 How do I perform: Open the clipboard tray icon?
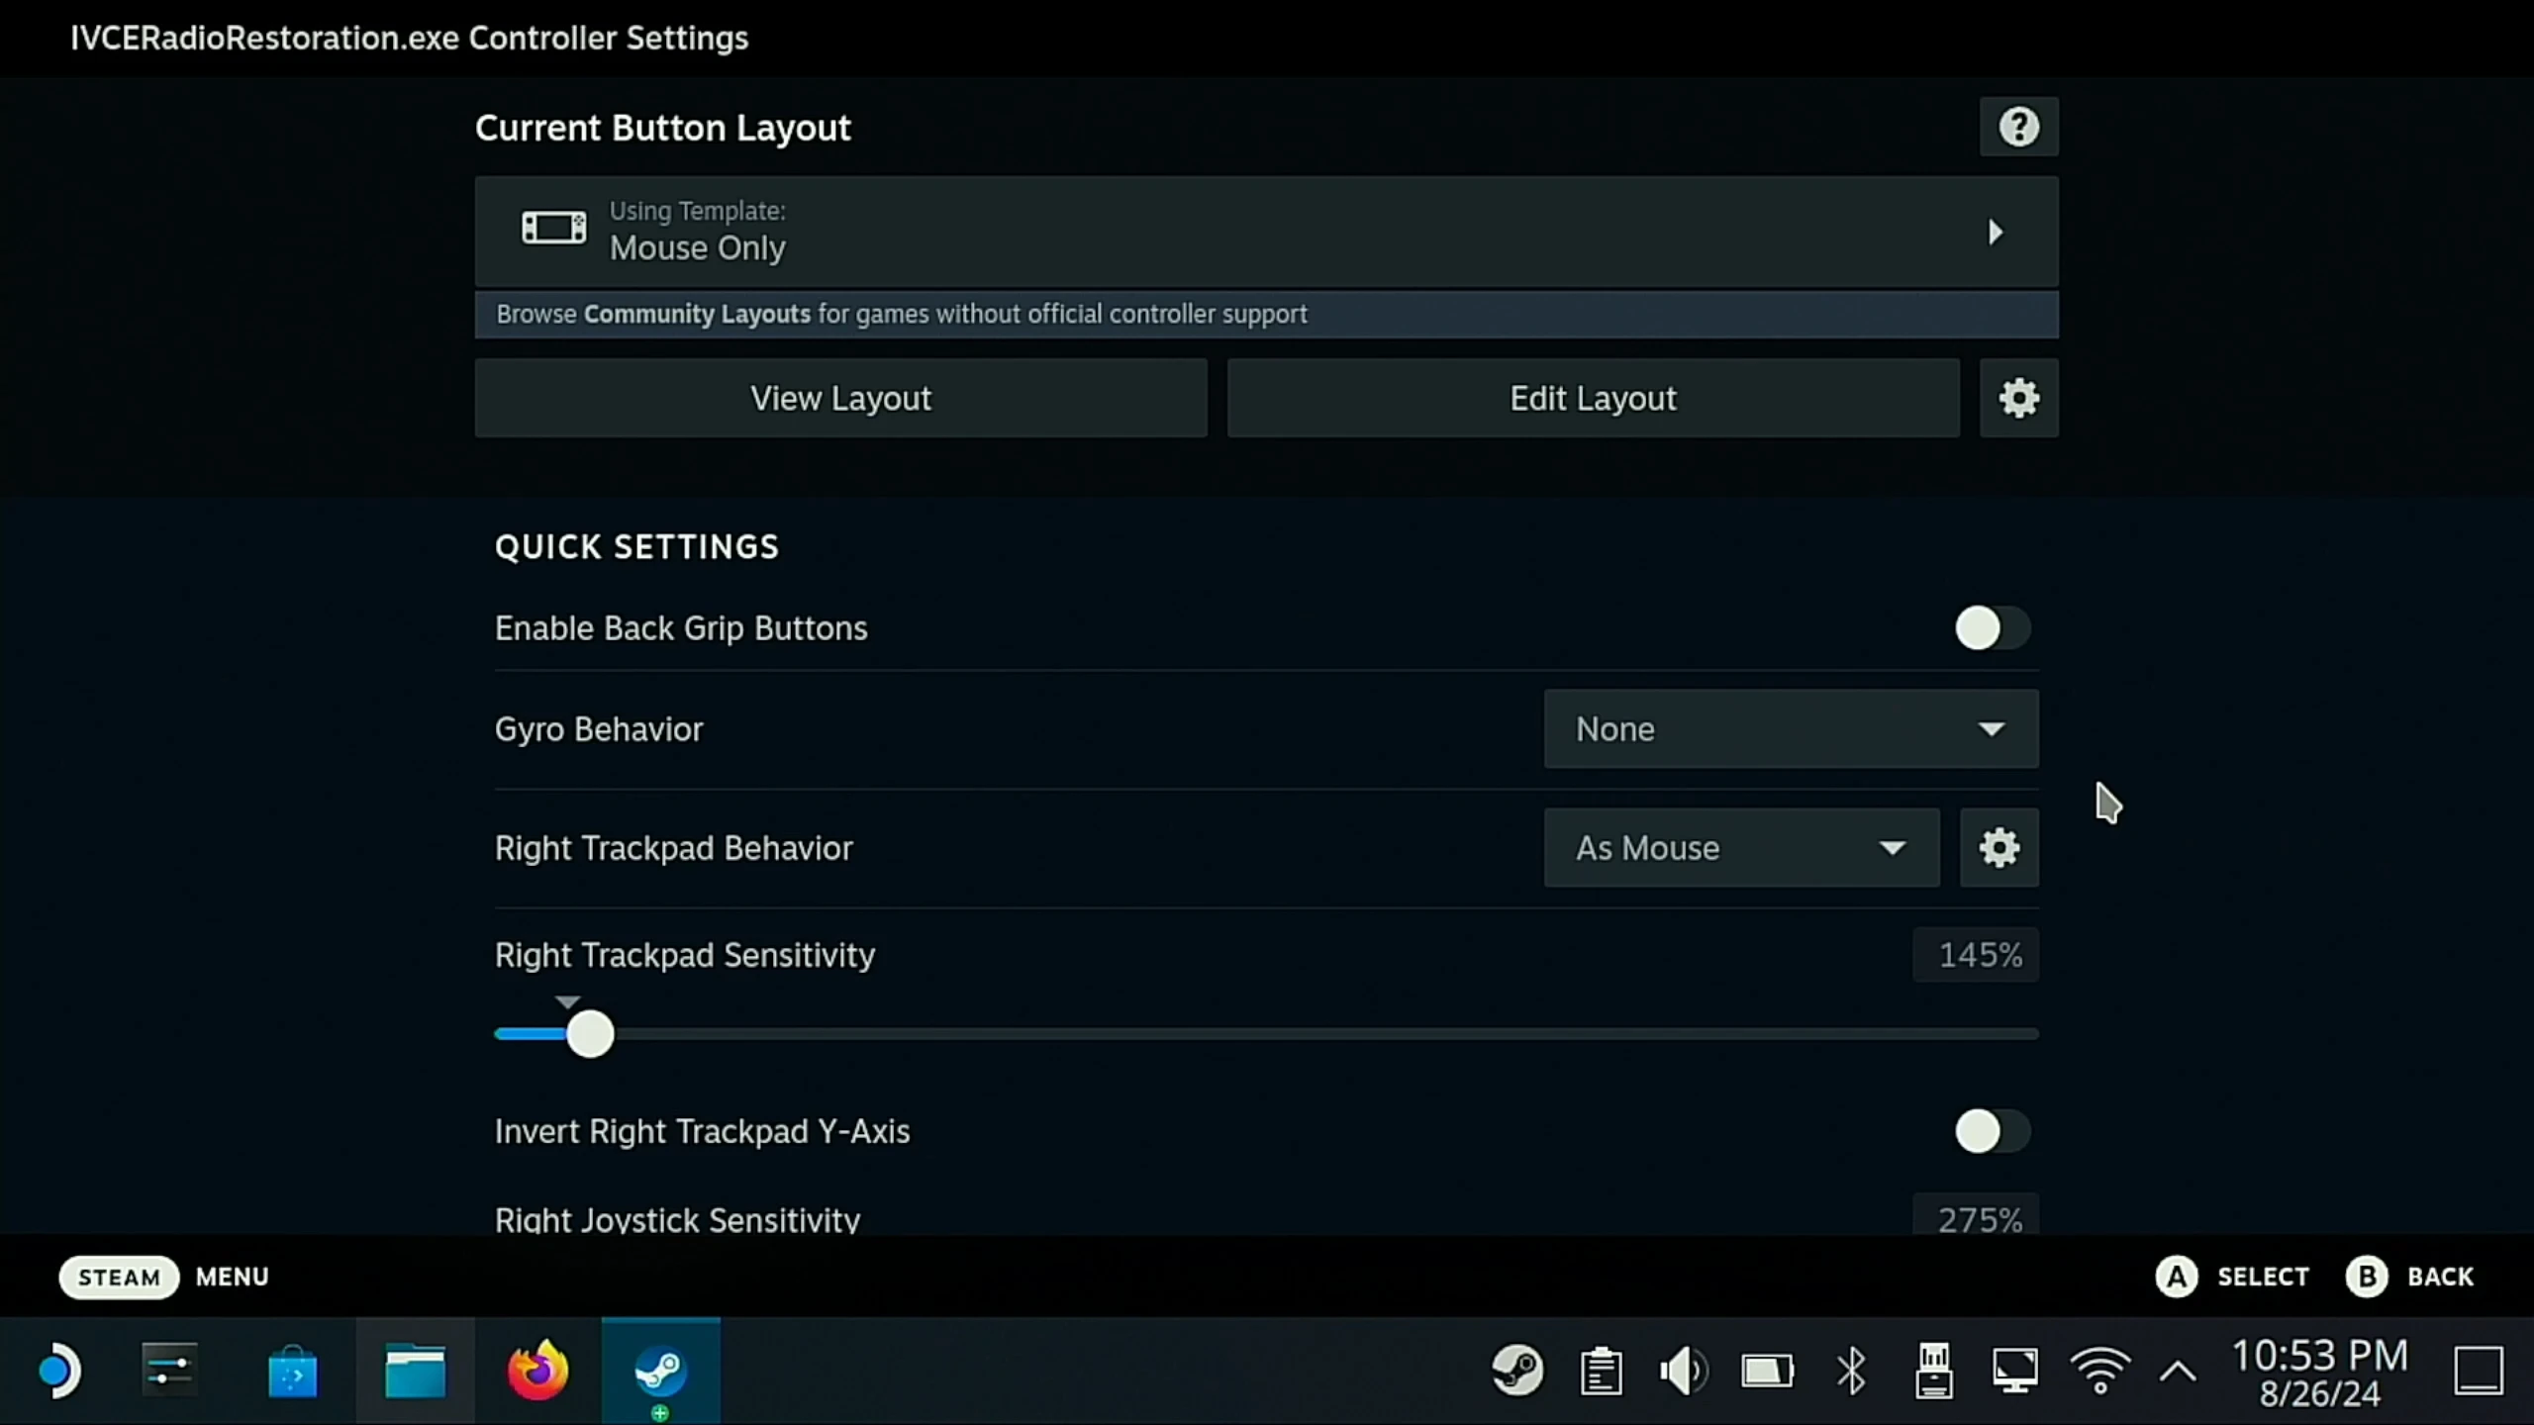(1601, 1372)
